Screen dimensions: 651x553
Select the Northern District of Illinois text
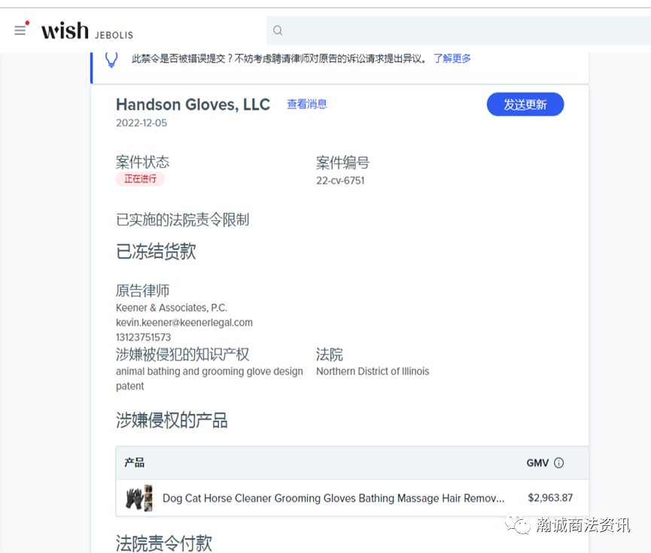[373, 371]
